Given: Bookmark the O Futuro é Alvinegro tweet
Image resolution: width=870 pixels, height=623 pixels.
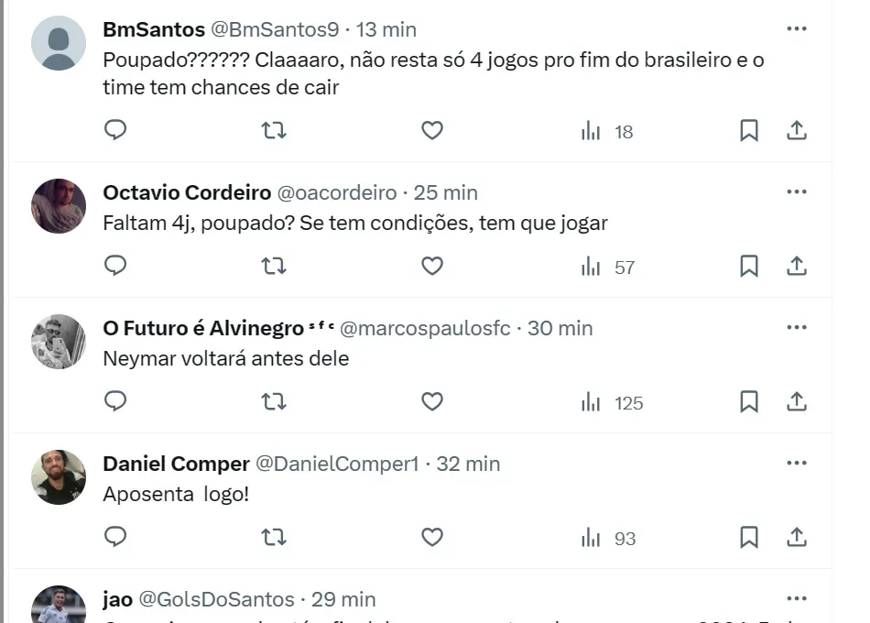Looking at the screenshot, I should pyautogui.click(x=749, y=402).
